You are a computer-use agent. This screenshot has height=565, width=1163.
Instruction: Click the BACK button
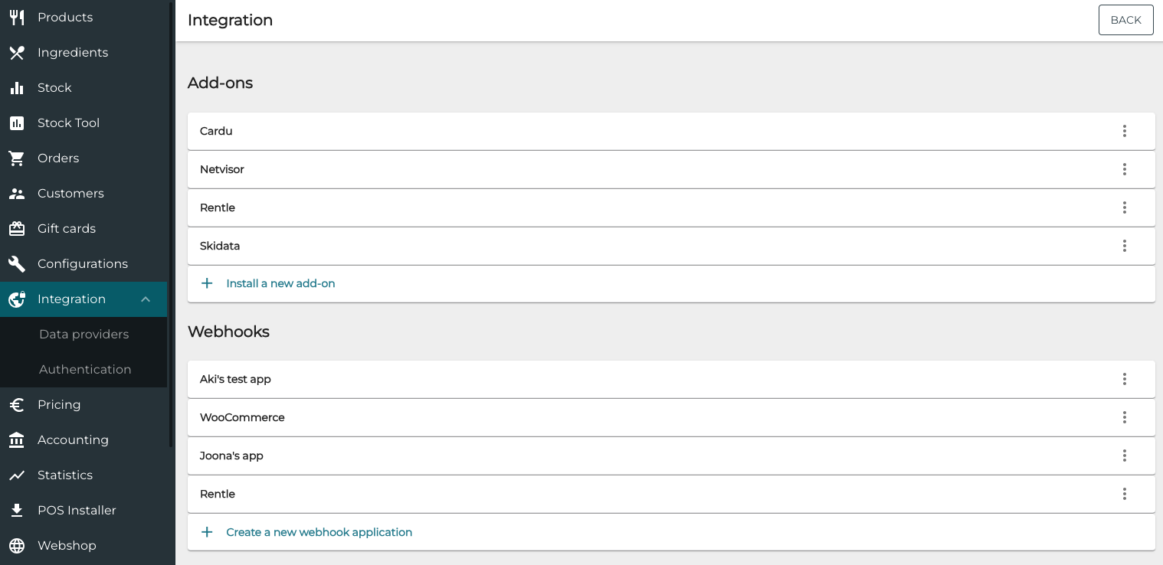coord(1125,19)
